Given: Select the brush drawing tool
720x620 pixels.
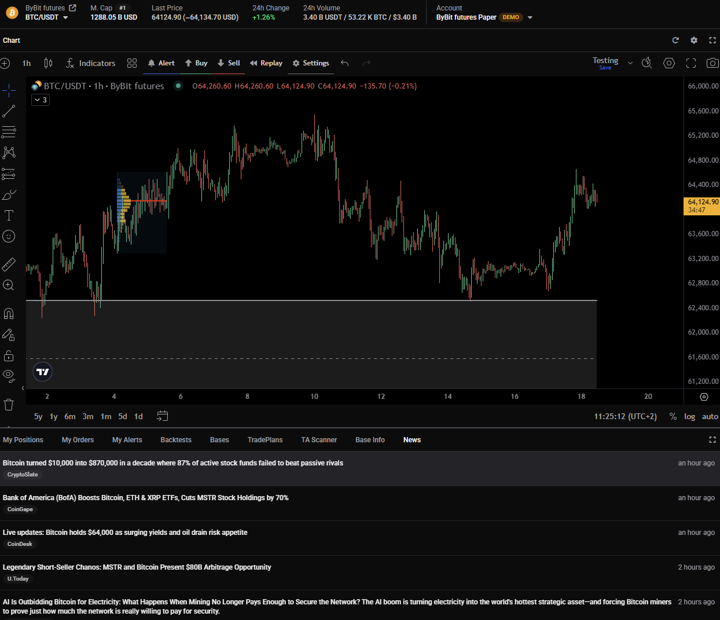Looking at the screenshot, I should pos(9,195).
